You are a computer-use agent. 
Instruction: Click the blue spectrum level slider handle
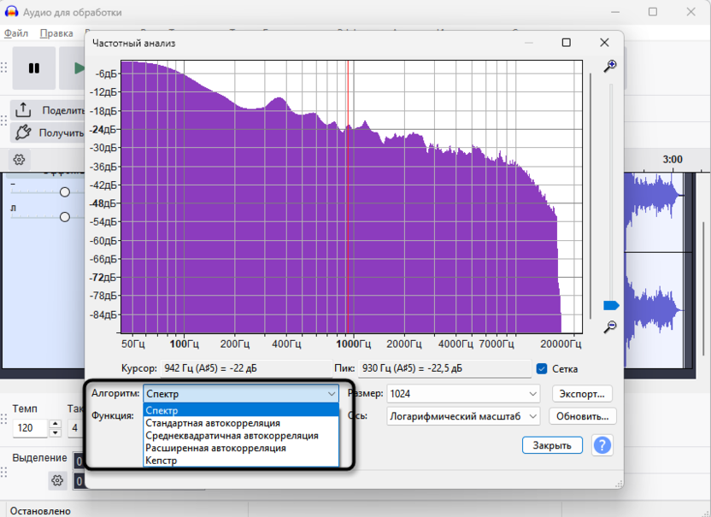(612, 303)
